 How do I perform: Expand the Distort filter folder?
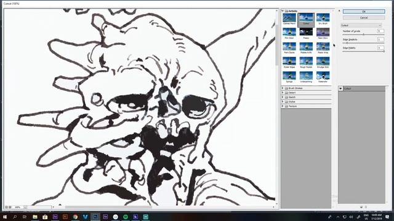coord(283,93)
